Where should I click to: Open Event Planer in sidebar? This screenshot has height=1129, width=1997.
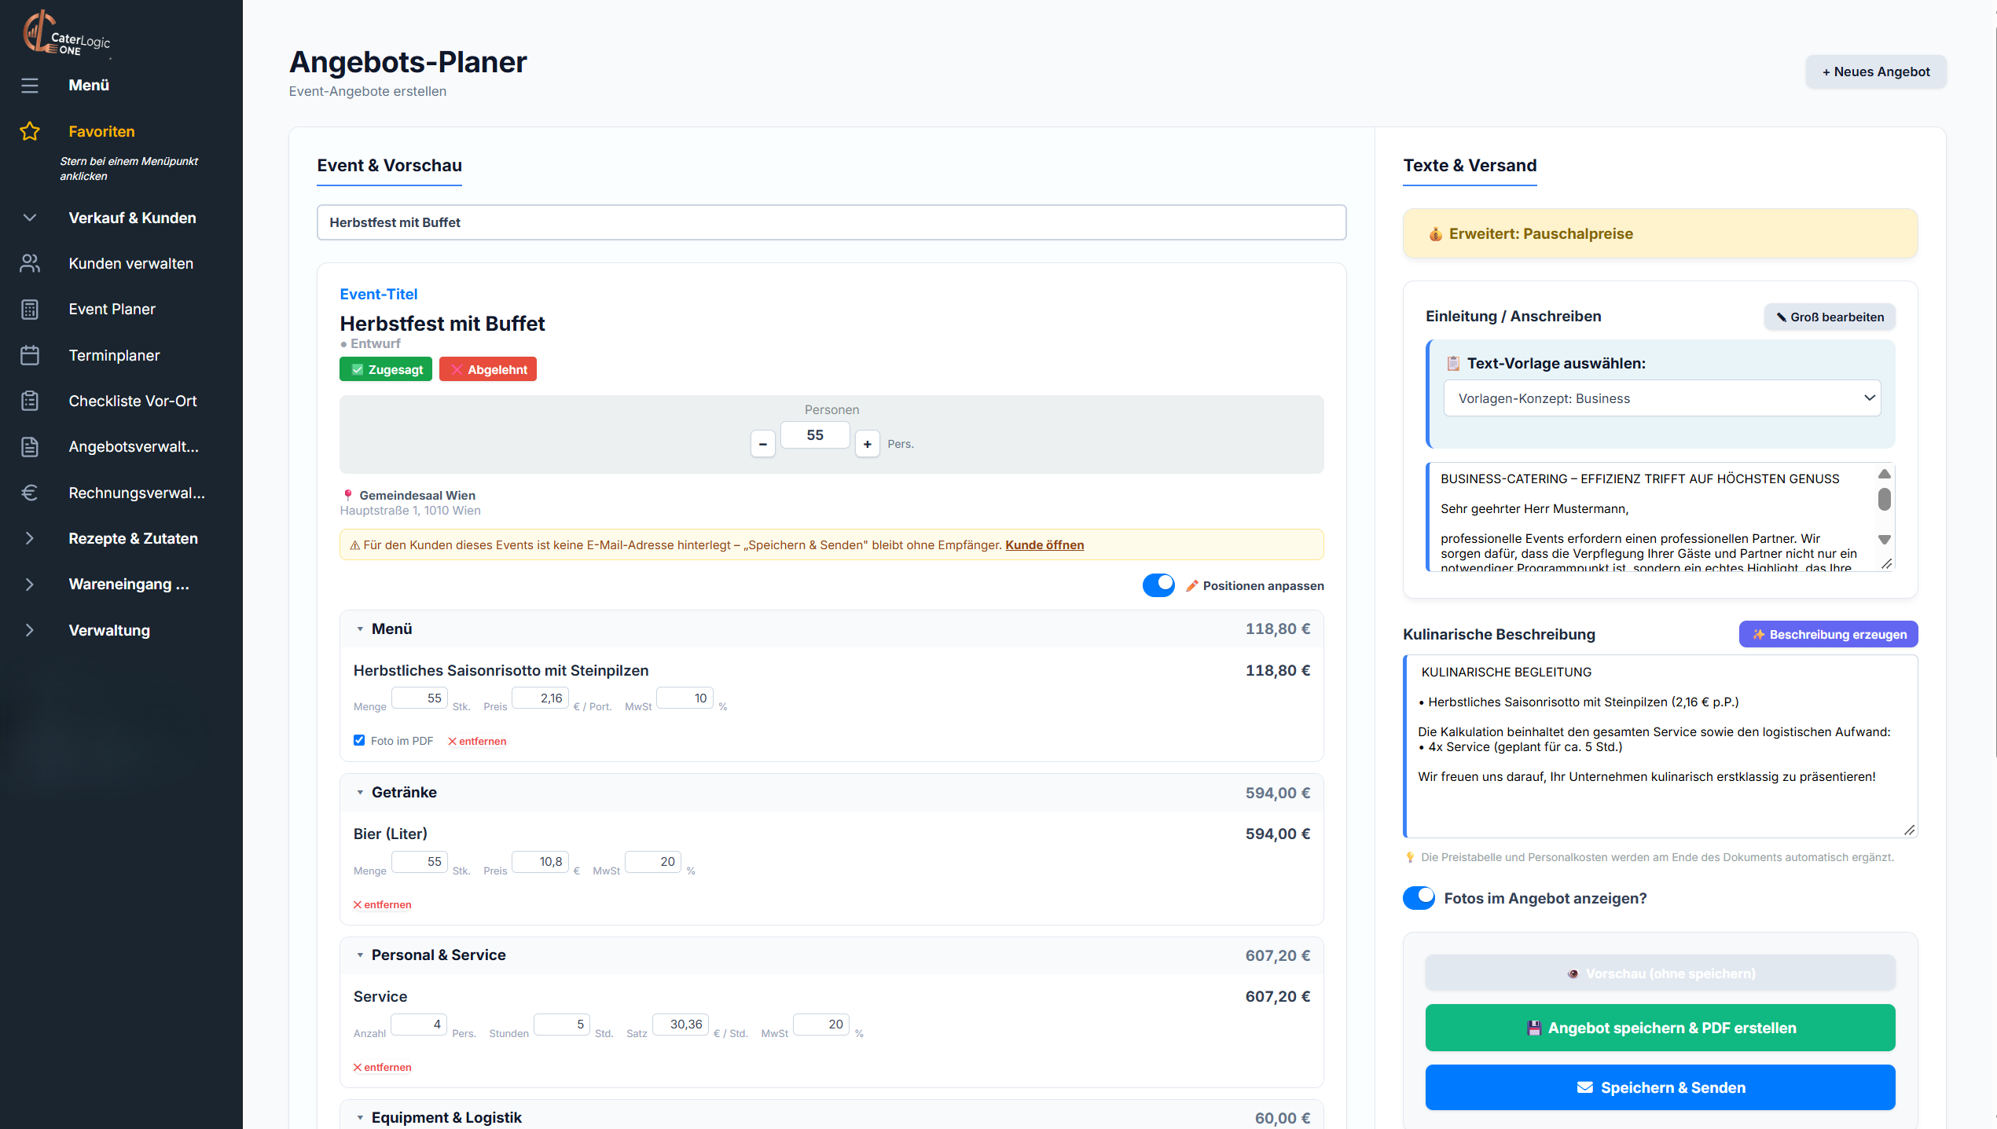(112, 310)
